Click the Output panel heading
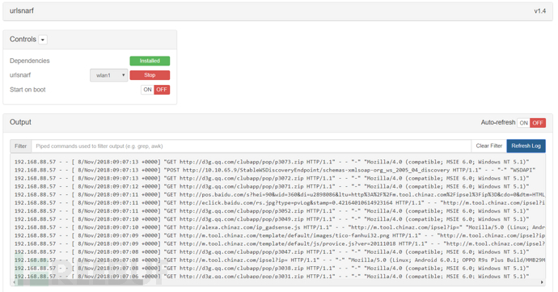The image size is (558, 292). [x=20, y=122]
